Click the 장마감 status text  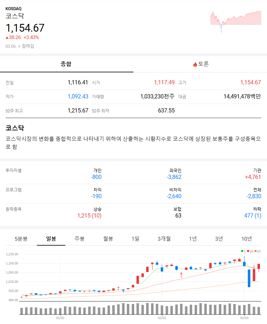point(28,46)
